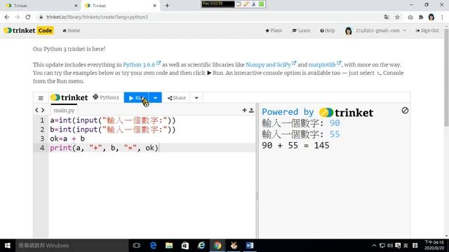Click the recorder green button at top
The width and height of the screenshot is (449, 252).
tap(261, 4)
